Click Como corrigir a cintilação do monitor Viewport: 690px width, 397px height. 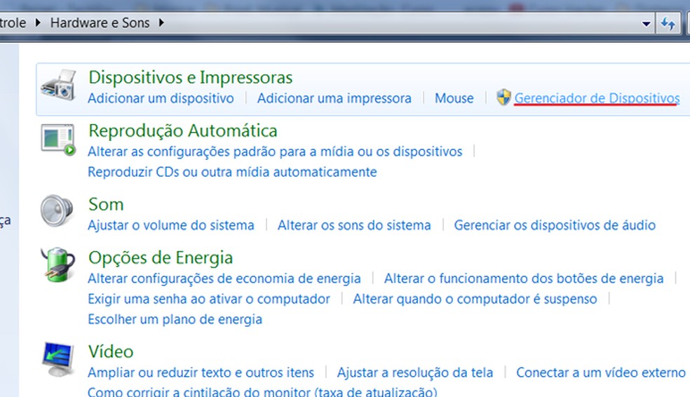pyautogui.click(x=263, y=391)
